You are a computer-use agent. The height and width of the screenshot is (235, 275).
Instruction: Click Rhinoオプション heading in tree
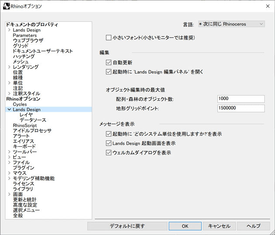click(24, 99)
